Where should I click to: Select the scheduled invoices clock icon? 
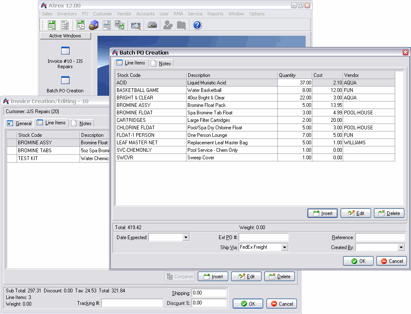click(80, 25)
